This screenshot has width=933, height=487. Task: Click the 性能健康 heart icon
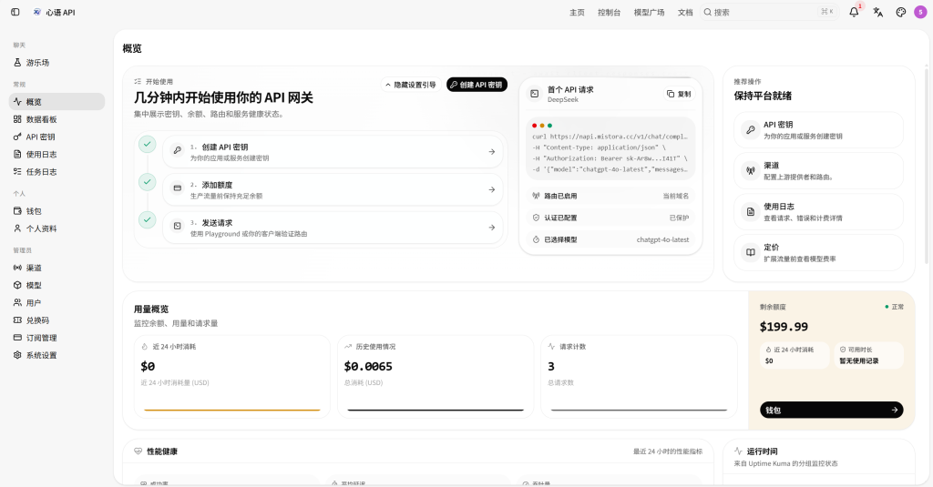click(138, 451)
